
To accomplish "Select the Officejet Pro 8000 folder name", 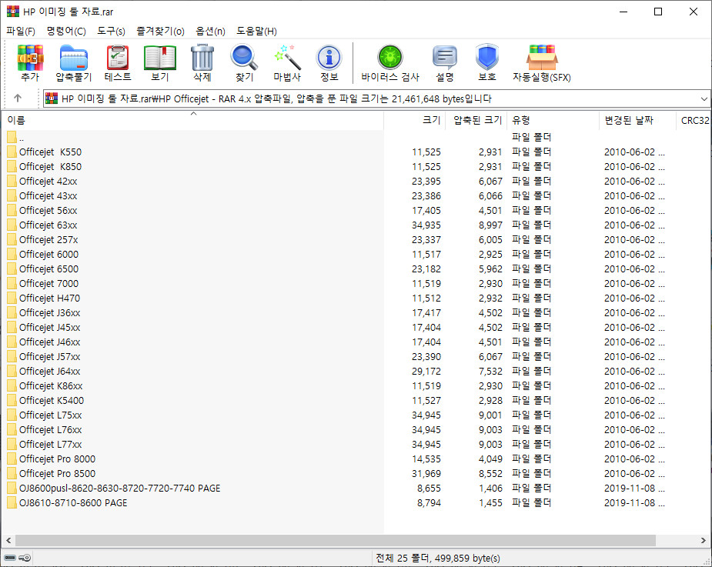I will 57,459.
